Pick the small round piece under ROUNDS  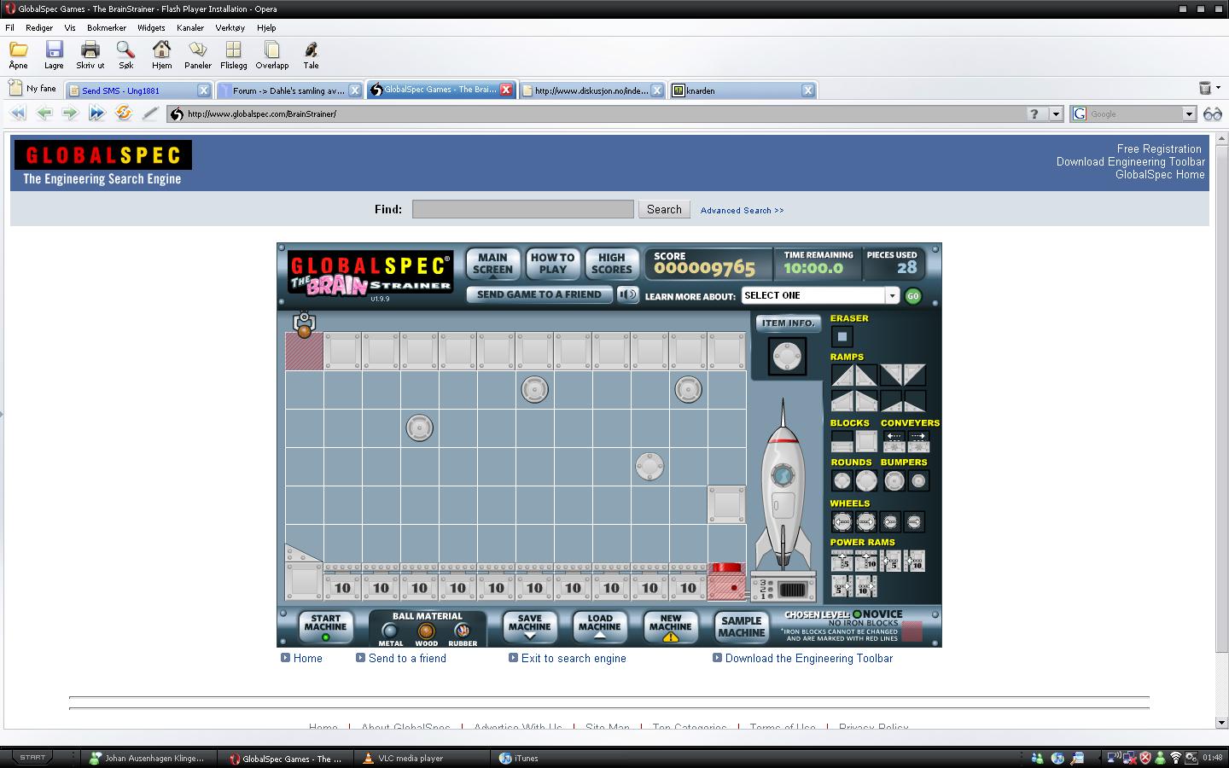point(842,480)
